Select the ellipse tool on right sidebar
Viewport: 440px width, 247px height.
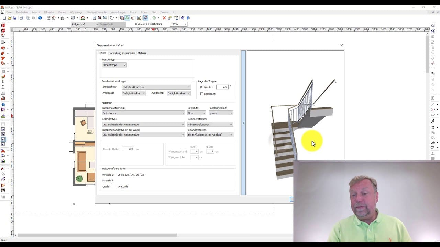coord(433,115)
